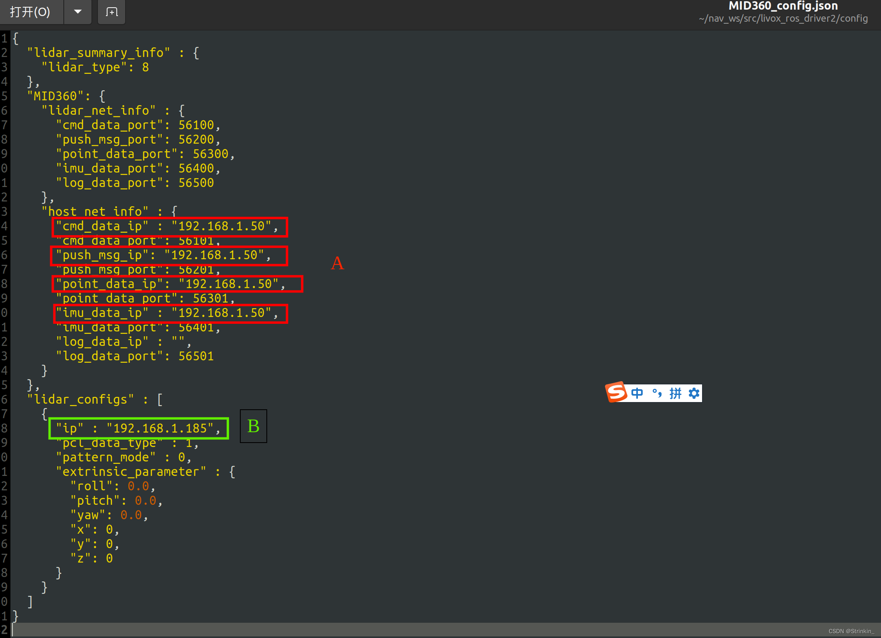Click the green letter B annotation box

pyautogui.click(x=253, y=426)
